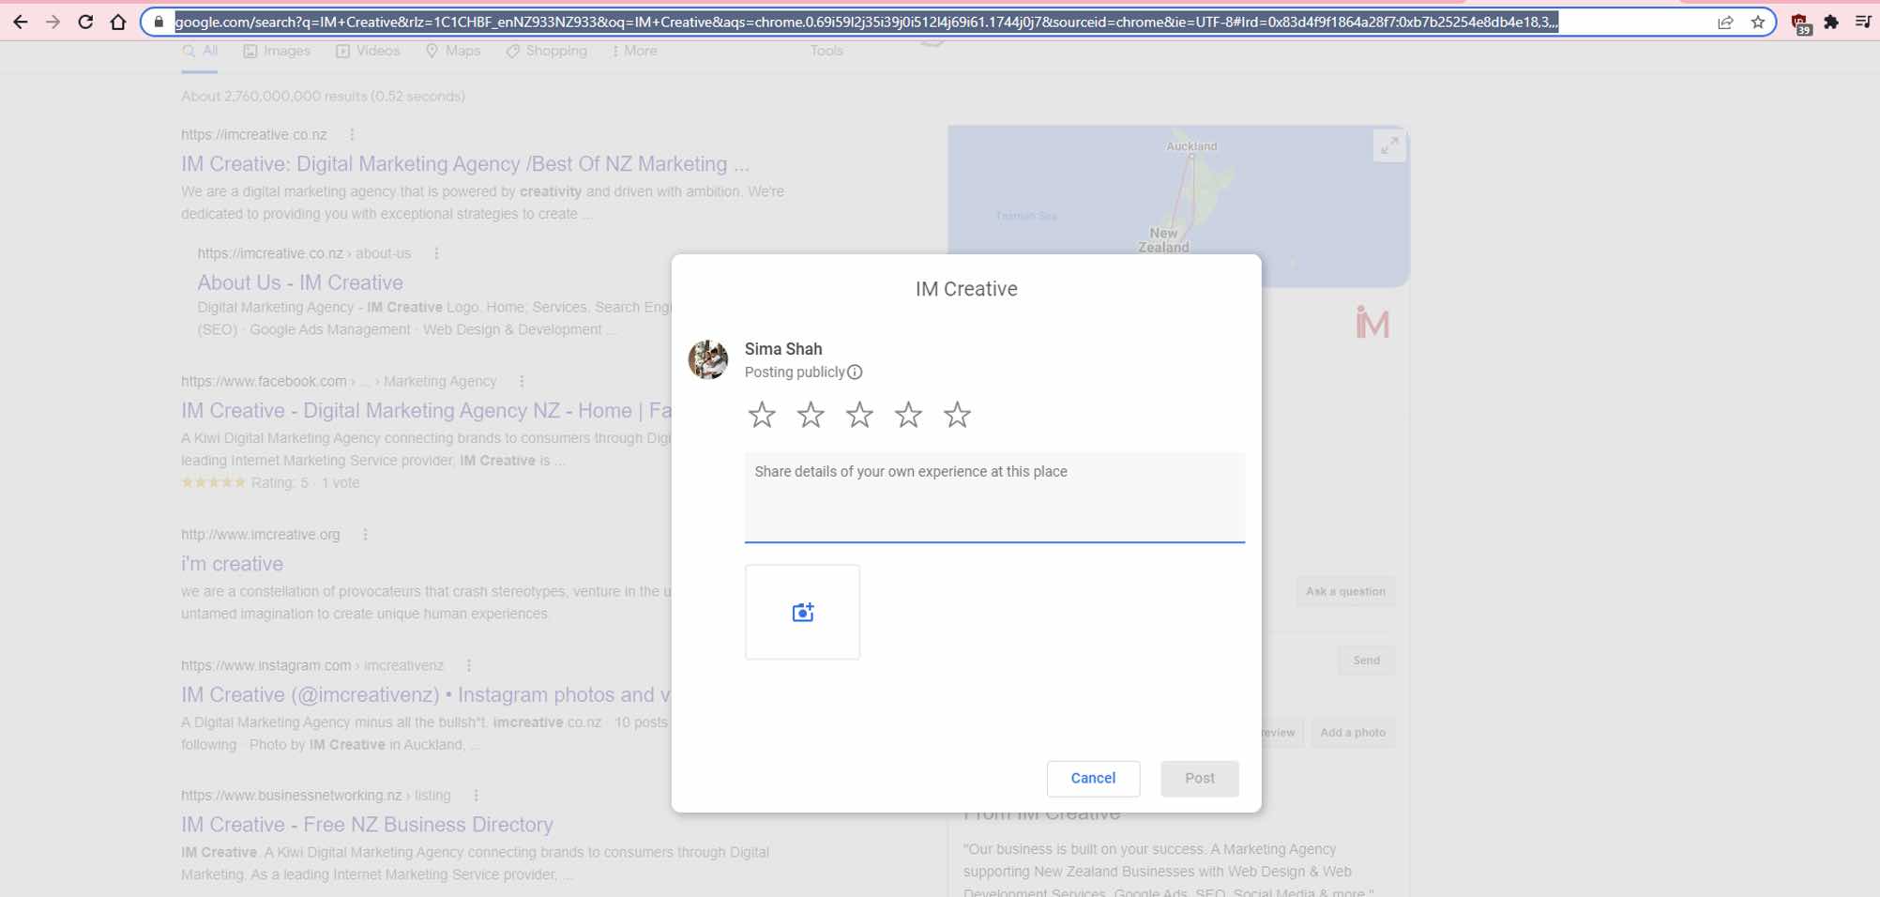1880x897 pixels.
Task: Open options menu beside businessnetworking.nz result
Action: tap(476, 795)
